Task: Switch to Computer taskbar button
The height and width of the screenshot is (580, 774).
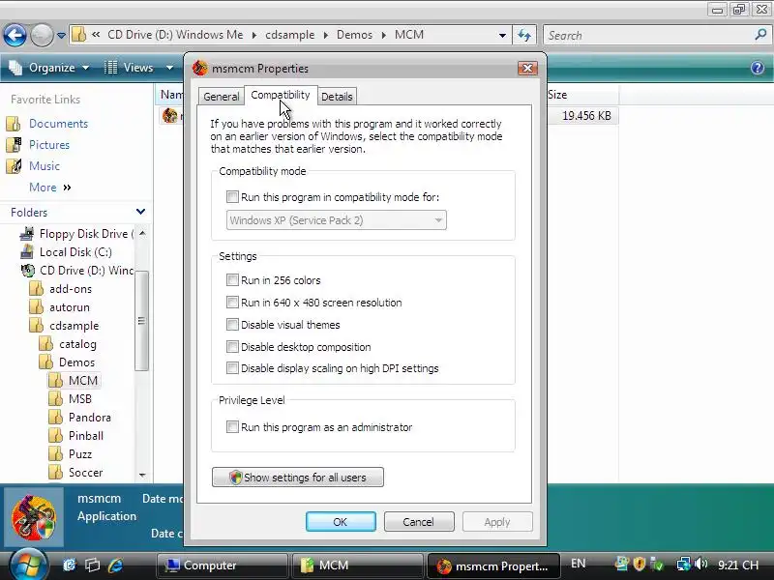Action: click(223, 565)
